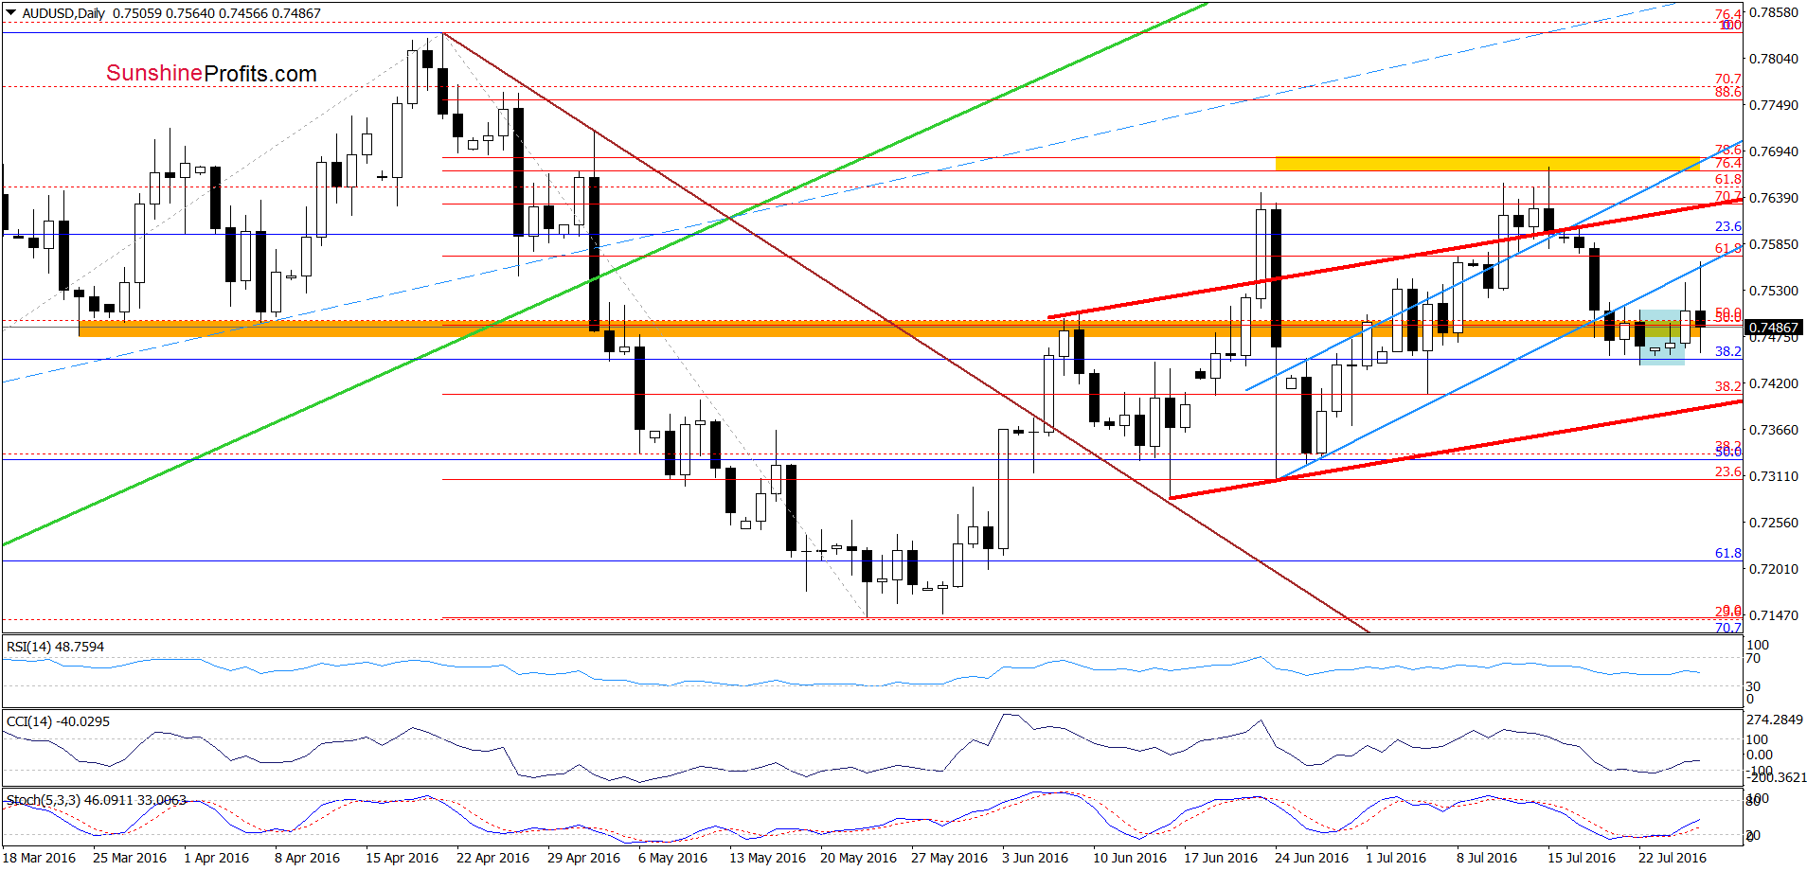Click the AUDUSD,Daily chart title
Viewport: 1807px width, 871px height.
click(64, 13)
